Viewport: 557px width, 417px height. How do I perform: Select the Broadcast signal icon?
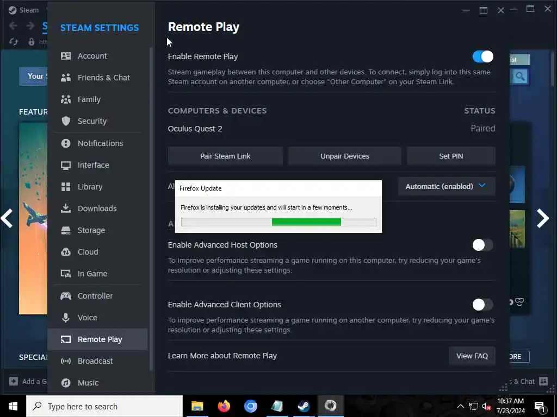pos(66,361)
